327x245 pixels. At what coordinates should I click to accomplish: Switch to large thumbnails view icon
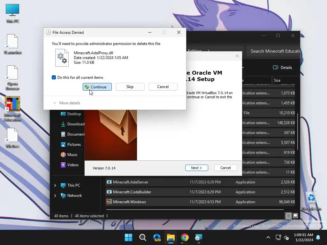click(x=295, y=216)
